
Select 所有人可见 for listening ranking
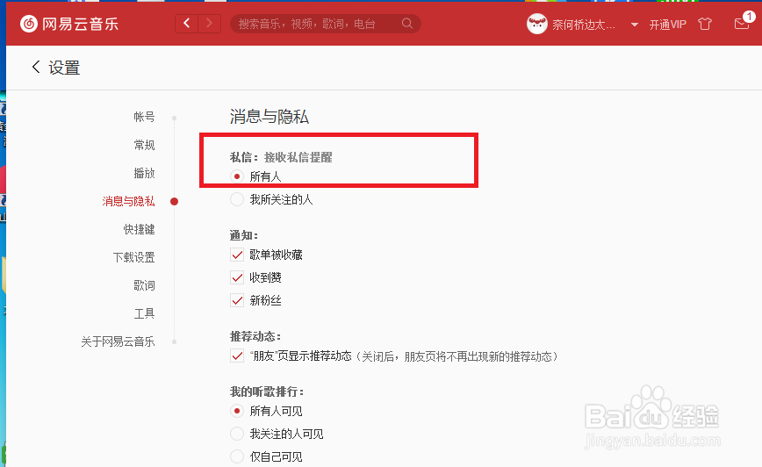click(237, 411)
